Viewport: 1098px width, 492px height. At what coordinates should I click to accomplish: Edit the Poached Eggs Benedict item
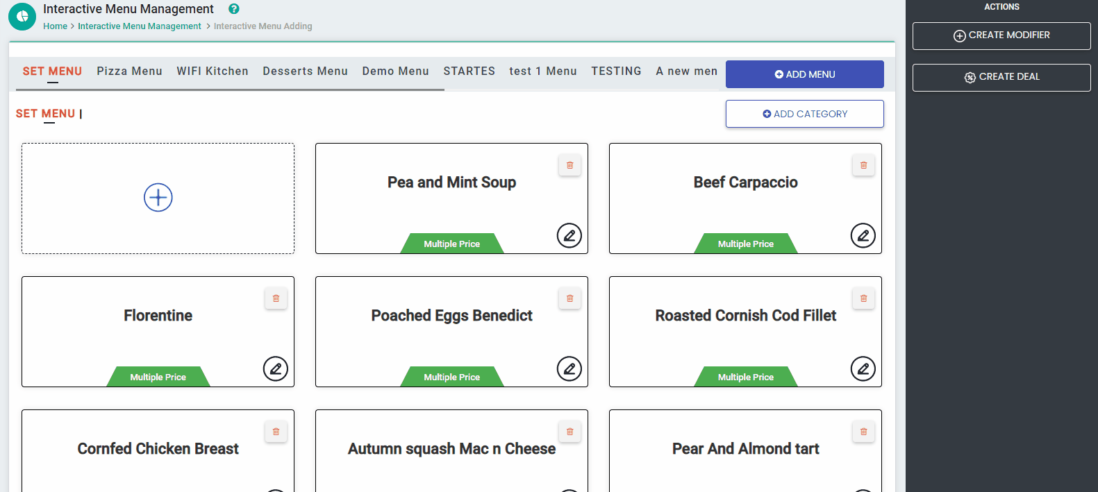(x=569, y=369)
